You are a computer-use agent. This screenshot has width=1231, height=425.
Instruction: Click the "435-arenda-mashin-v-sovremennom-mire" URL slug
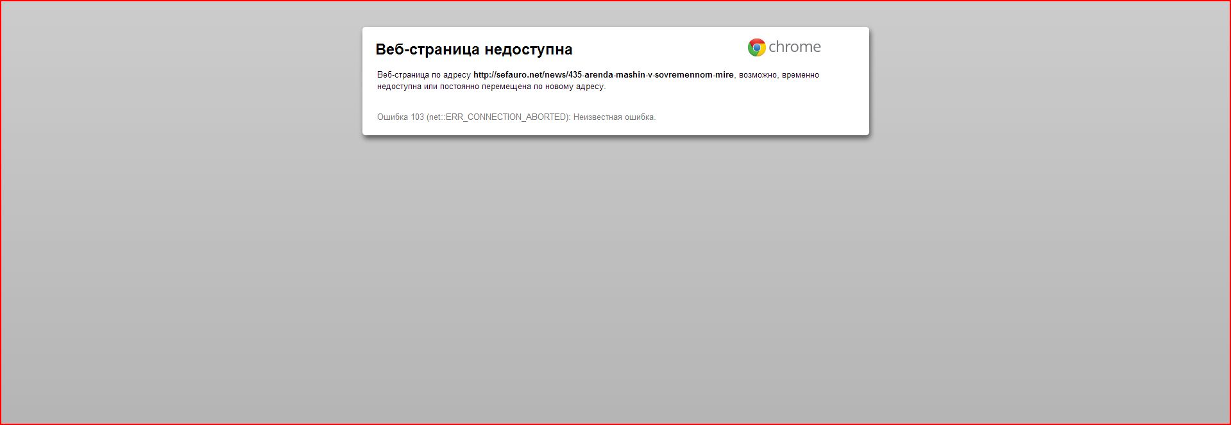[650, 75]
